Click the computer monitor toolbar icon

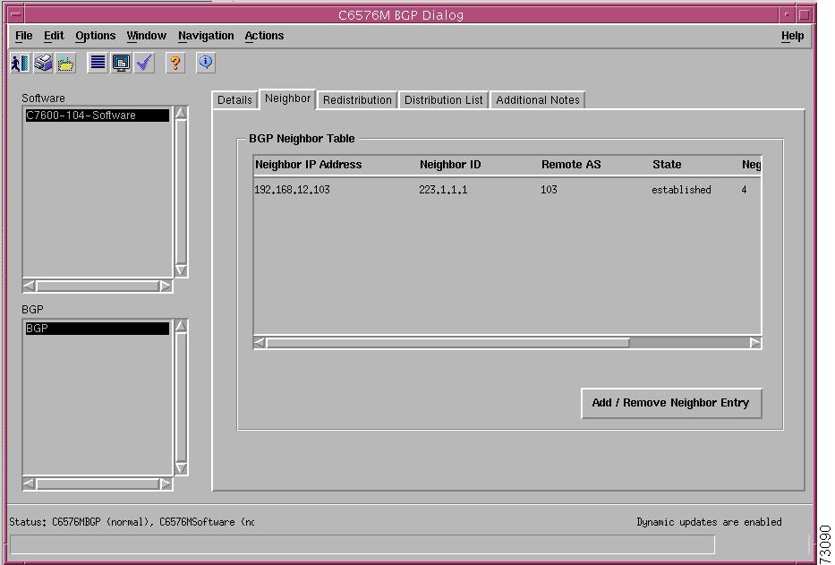pyautogui.click(x=121, y=63)
